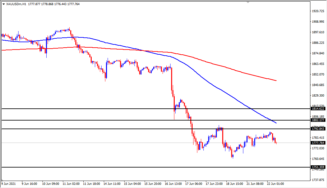The image size is (327, 188).
Task: Click the 9 Jun 2021 time label
Action: (9, 184)
